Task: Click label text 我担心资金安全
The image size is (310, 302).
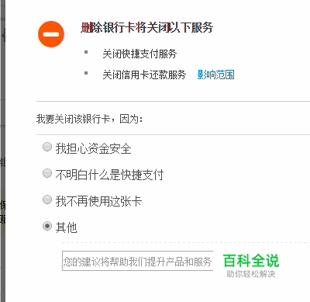Action: (x=93, y=149)
